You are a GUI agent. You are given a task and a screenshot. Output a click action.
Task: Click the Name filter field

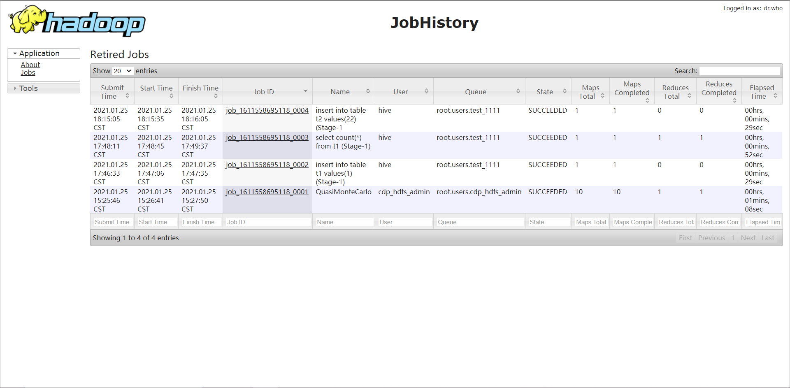click(344, 222)
